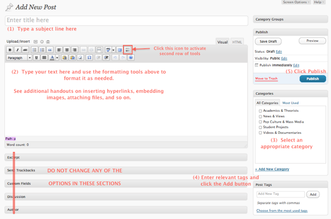The width and height of the screenshot is (331, 219).
Task: Expand the Custom Fields section
Action: (126, 184)
